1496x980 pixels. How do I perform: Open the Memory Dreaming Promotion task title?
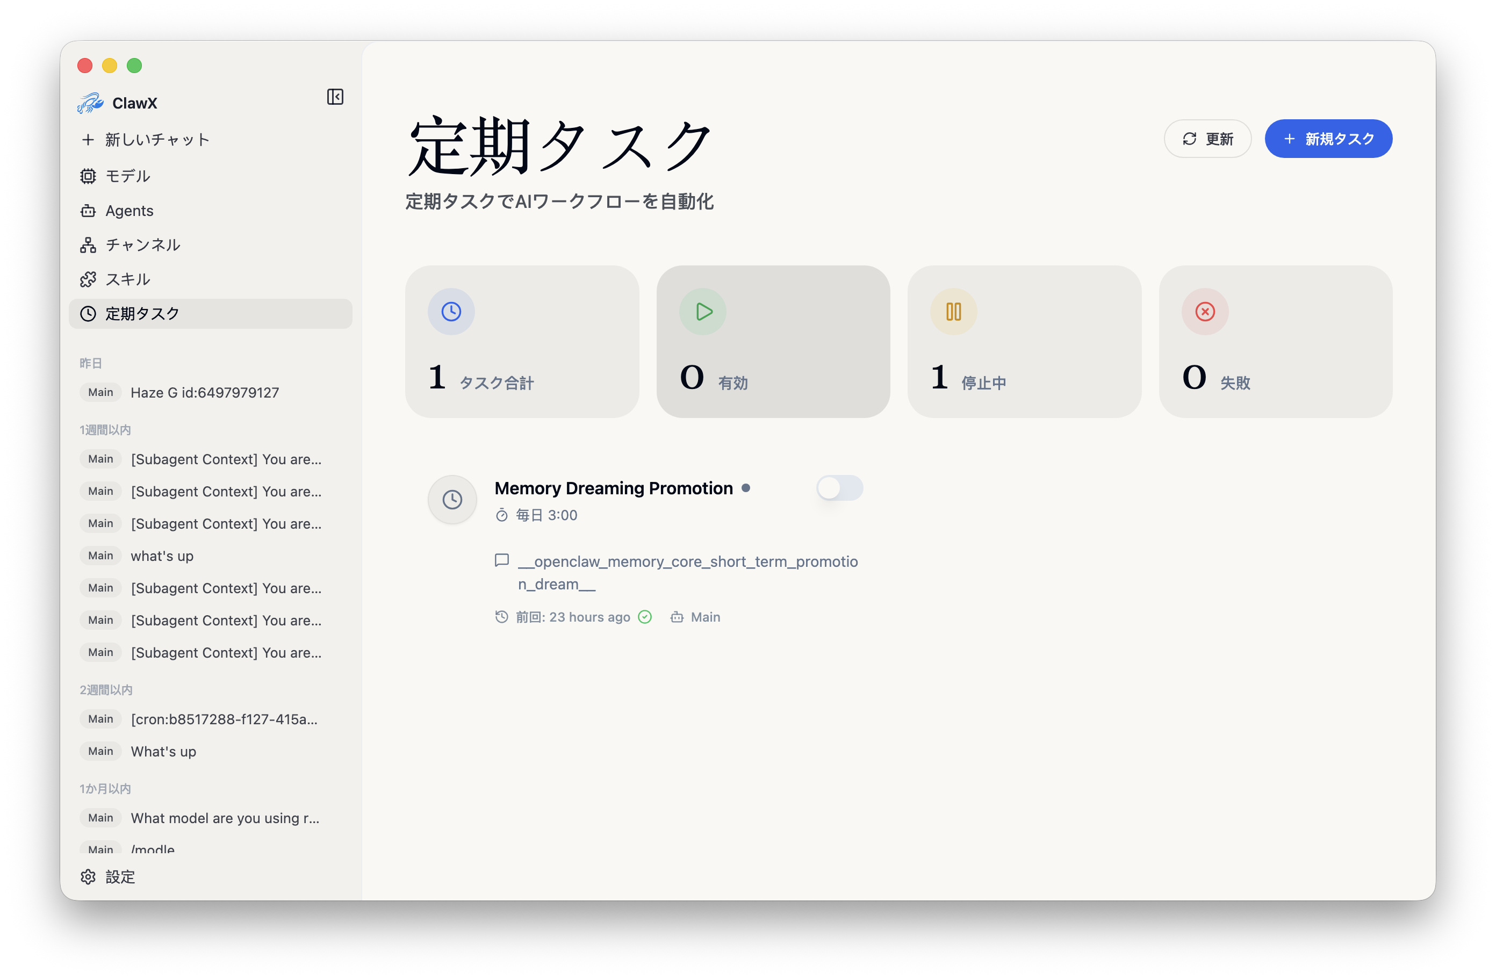614,488
